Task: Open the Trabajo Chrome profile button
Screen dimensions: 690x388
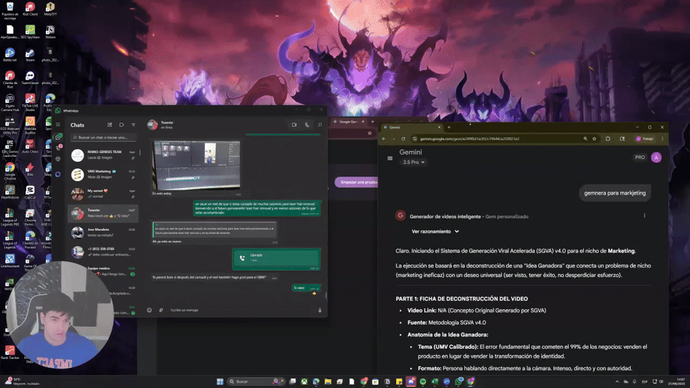Action: coord(645,139)
